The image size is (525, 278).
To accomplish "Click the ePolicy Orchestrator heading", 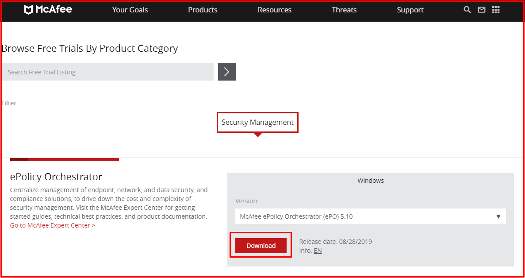I will (x=56, y=176).
